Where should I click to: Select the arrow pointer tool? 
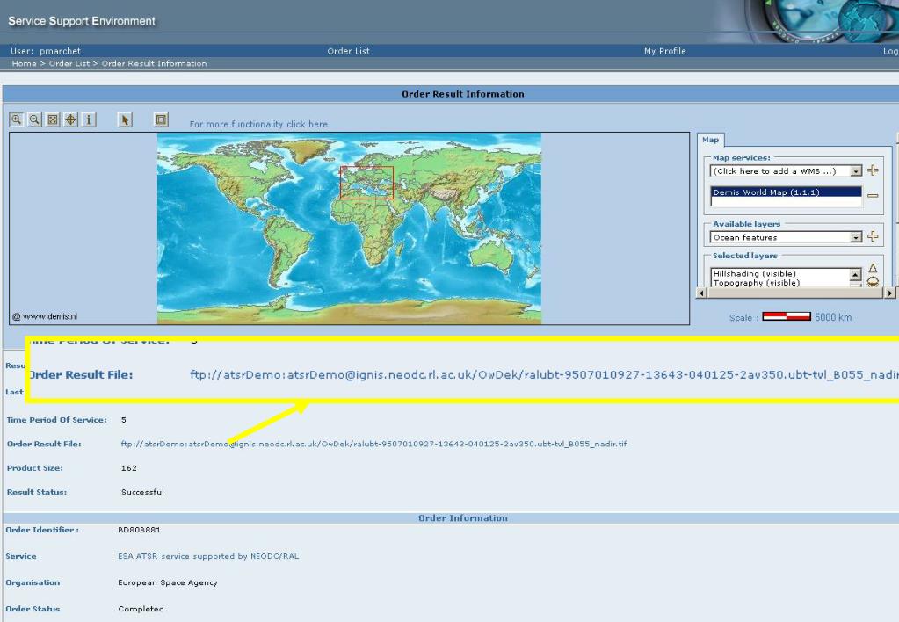point(125,119)
